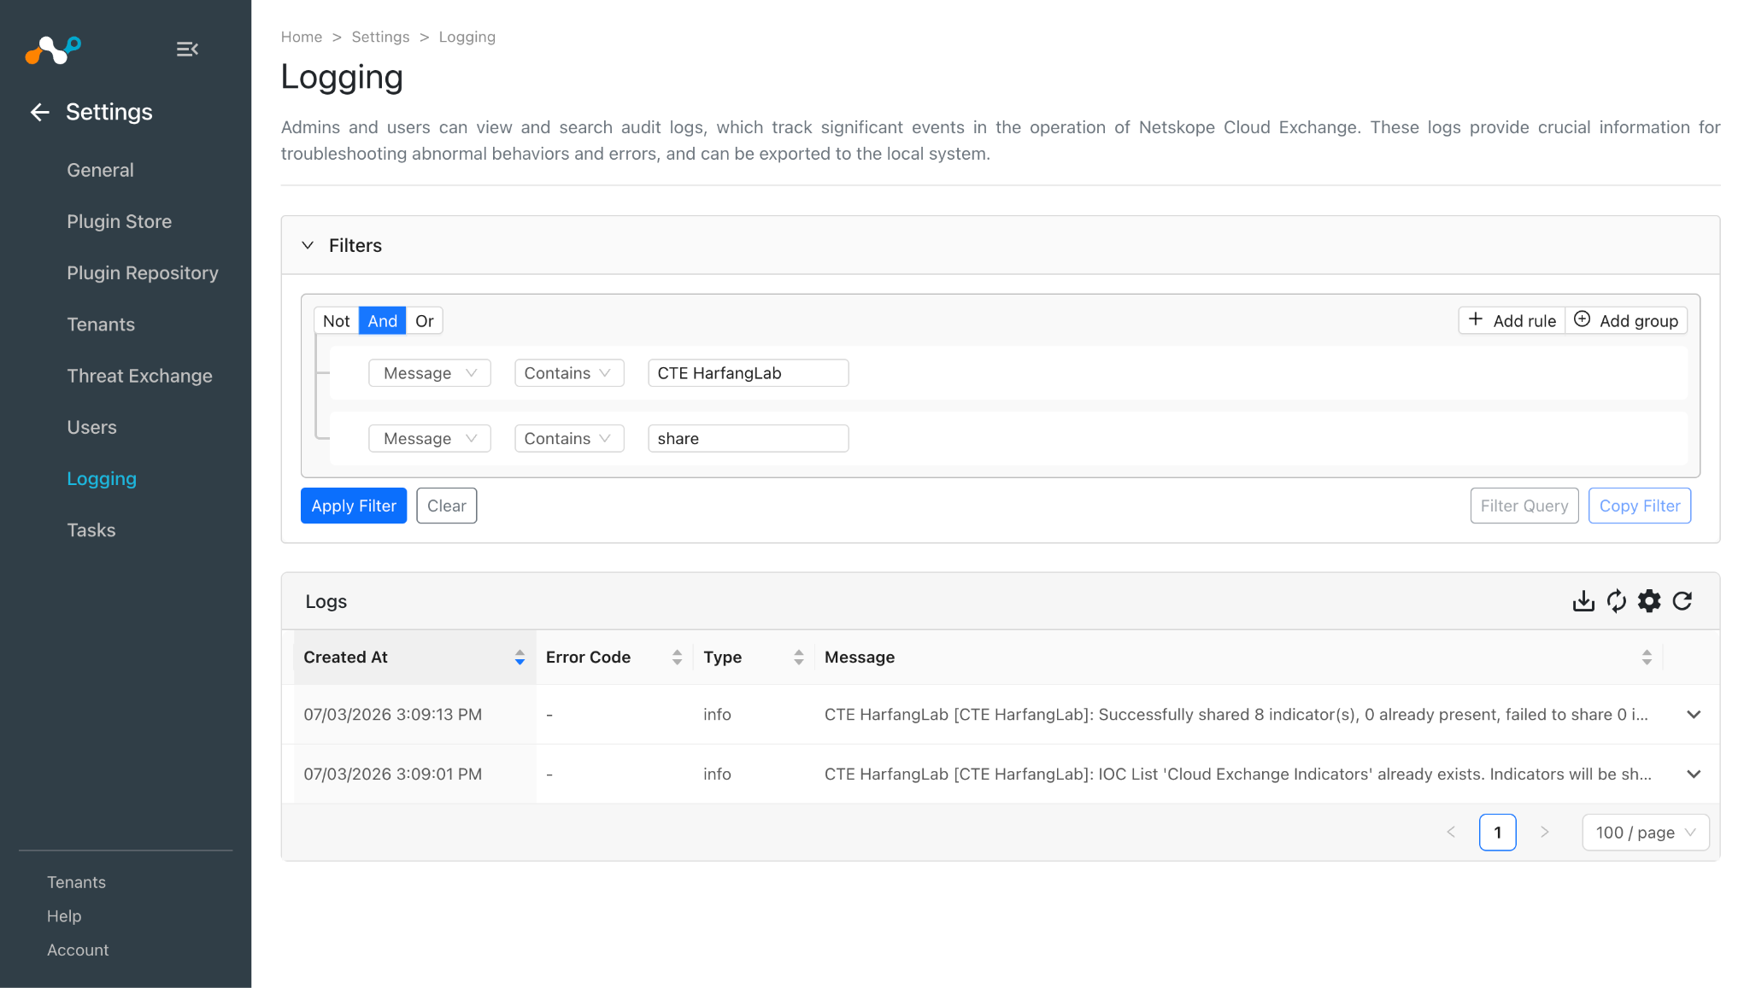This screenshot has width=1750, height=988.
Task: Sort by Type column arrows
Action: 798,658
